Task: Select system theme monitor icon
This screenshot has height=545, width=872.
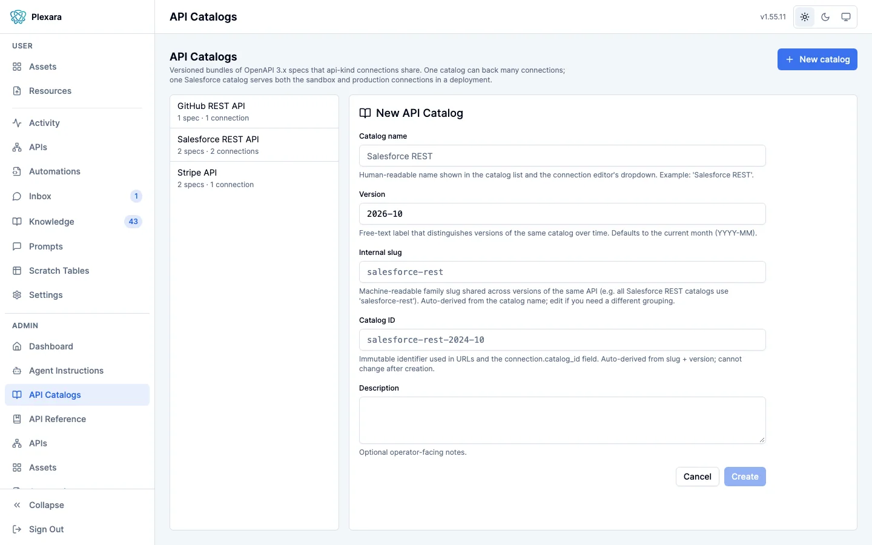Action: [x=846, y=17]
